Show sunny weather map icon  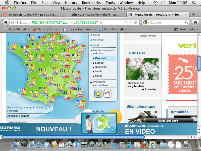(x=98, y=94)
